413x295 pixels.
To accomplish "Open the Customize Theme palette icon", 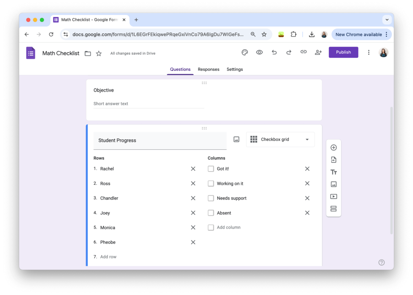I will click(x=245, y=52).
